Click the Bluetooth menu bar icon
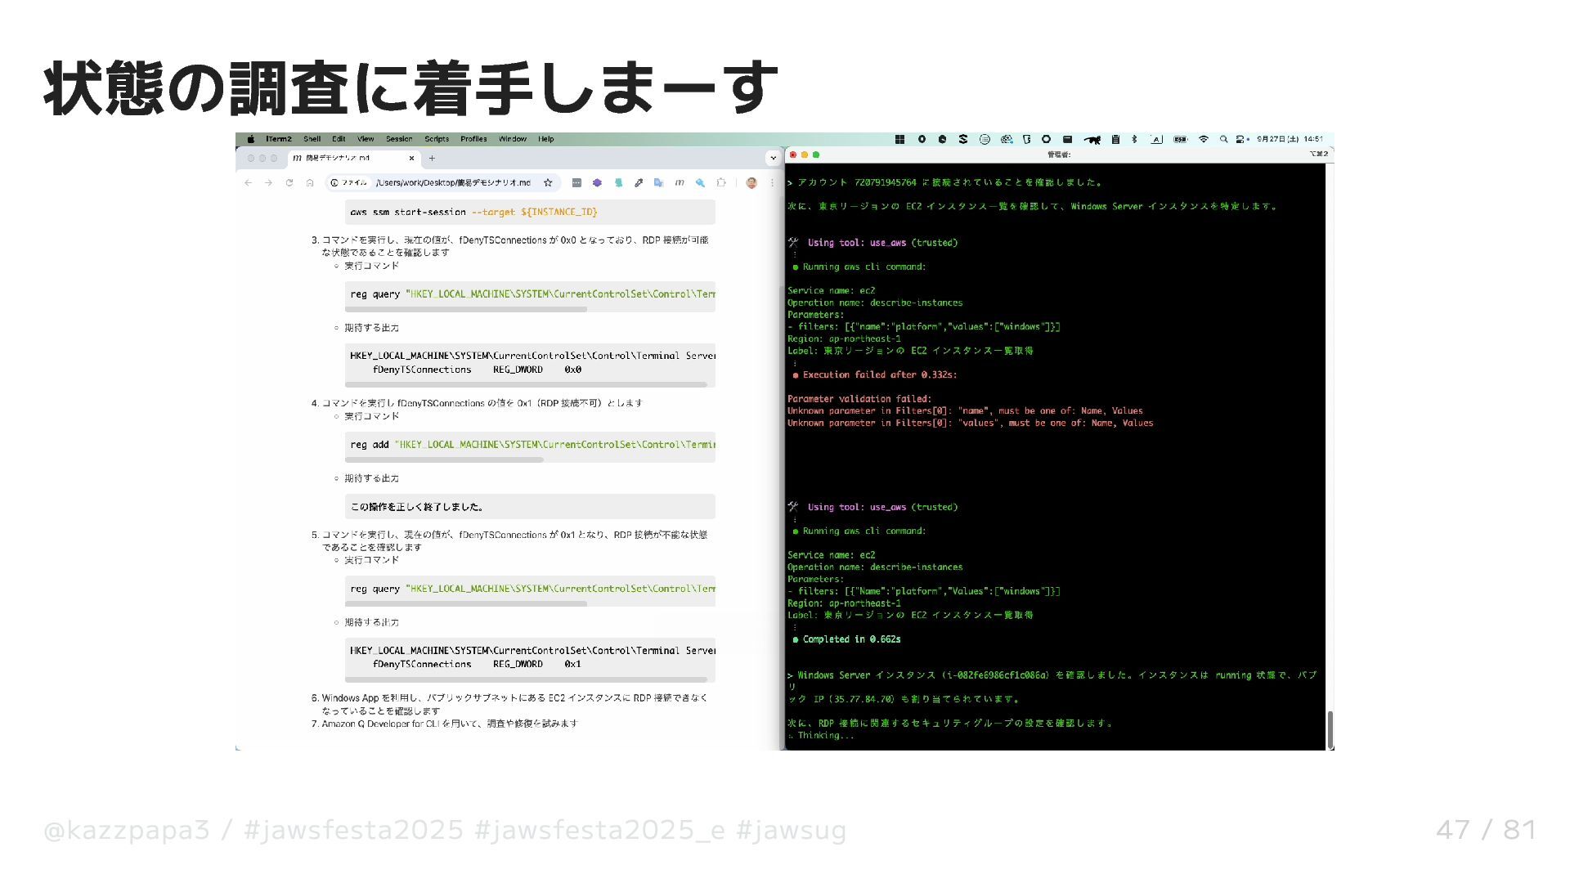Screen dimensions: 1570x883 point(1134,139)
